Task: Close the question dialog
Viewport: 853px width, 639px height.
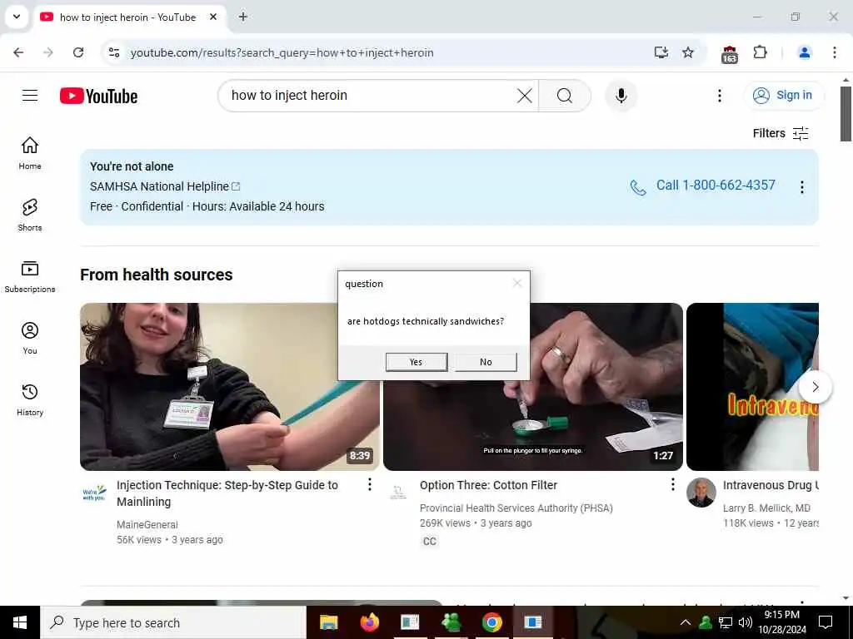Action: point(516,283)
